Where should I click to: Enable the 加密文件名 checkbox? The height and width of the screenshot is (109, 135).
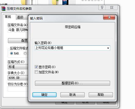[x=36, y=72]
